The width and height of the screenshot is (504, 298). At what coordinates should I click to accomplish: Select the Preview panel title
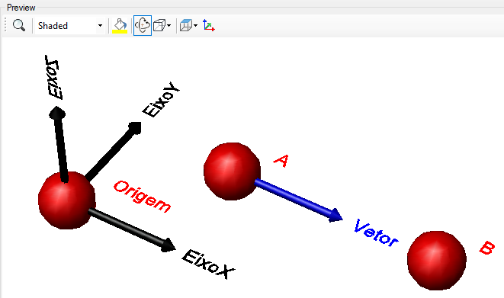(21, 8)
